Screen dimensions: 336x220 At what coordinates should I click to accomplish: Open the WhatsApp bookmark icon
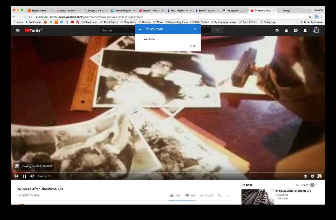51,22
